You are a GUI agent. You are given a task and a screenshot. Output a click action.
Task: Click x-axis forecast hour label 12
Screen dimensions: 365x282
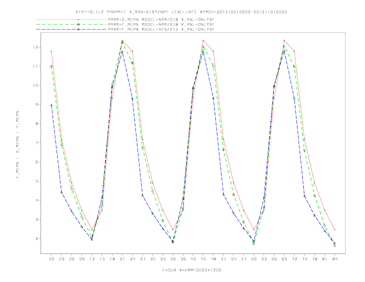tap(92, 259)
